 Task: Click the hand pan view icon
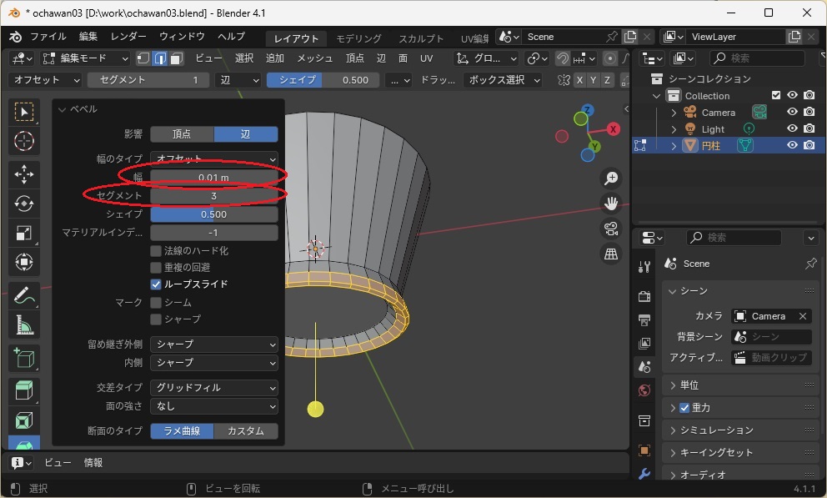[611, 203]
